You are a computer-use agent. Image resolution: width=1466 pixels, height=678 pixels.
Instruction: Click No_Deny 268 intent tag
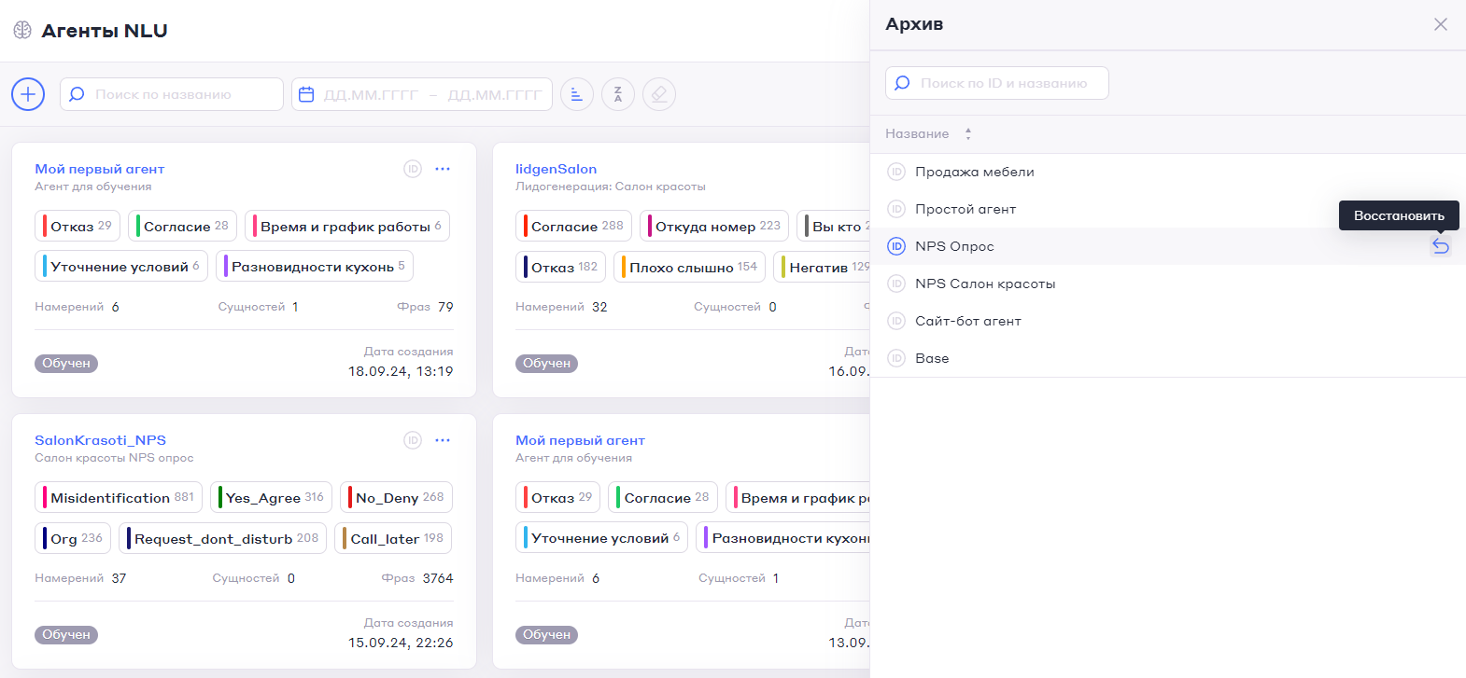click(x=396, y=497)
